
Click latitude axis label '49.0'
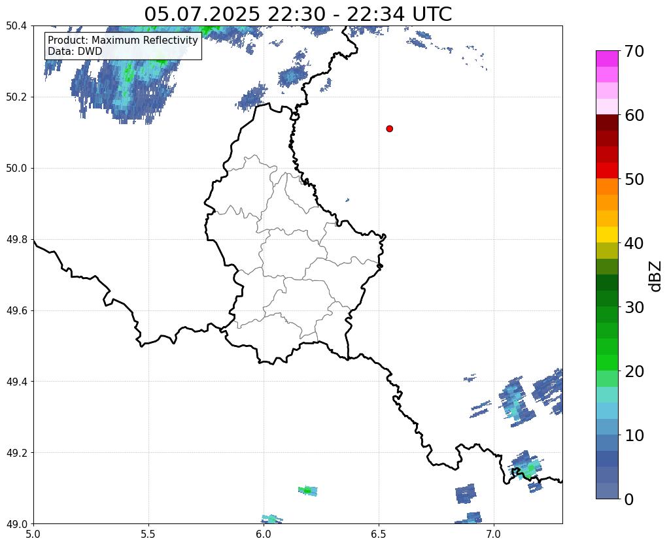pyautogui.click(x=16, y=524)
